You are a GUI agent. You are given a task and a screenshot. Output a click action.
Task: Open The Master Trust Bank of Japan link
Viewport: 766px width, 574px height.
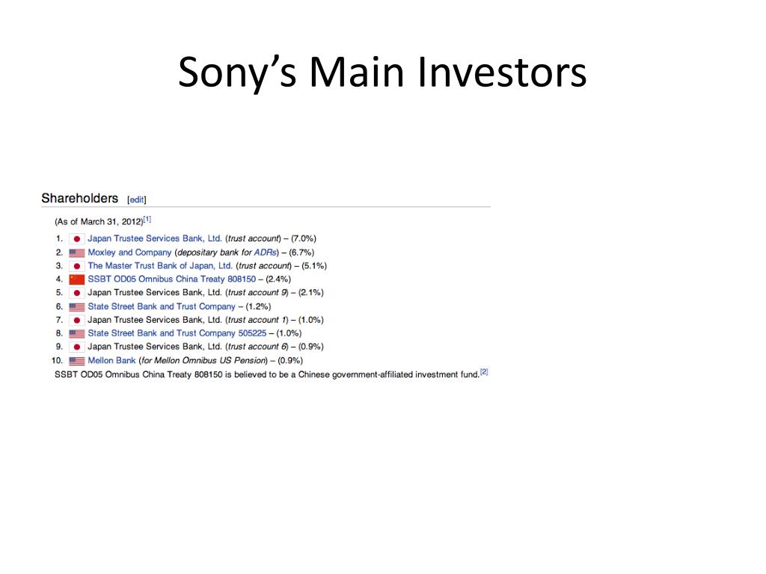click(x=160, y=265)
